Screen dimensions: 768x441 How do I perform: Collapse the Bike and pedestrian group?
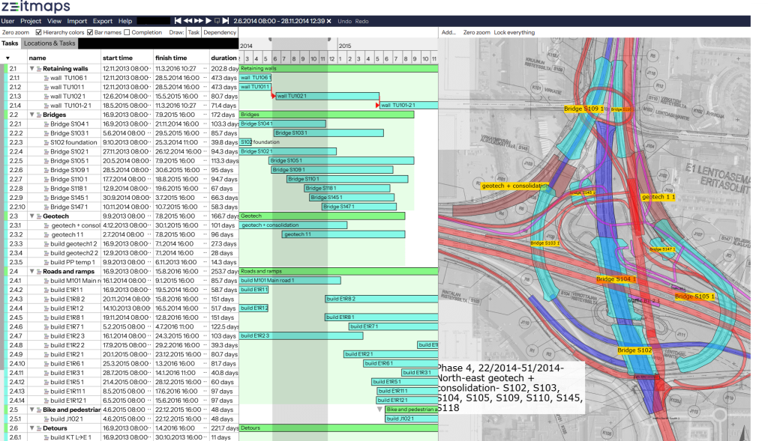point(31,410)
